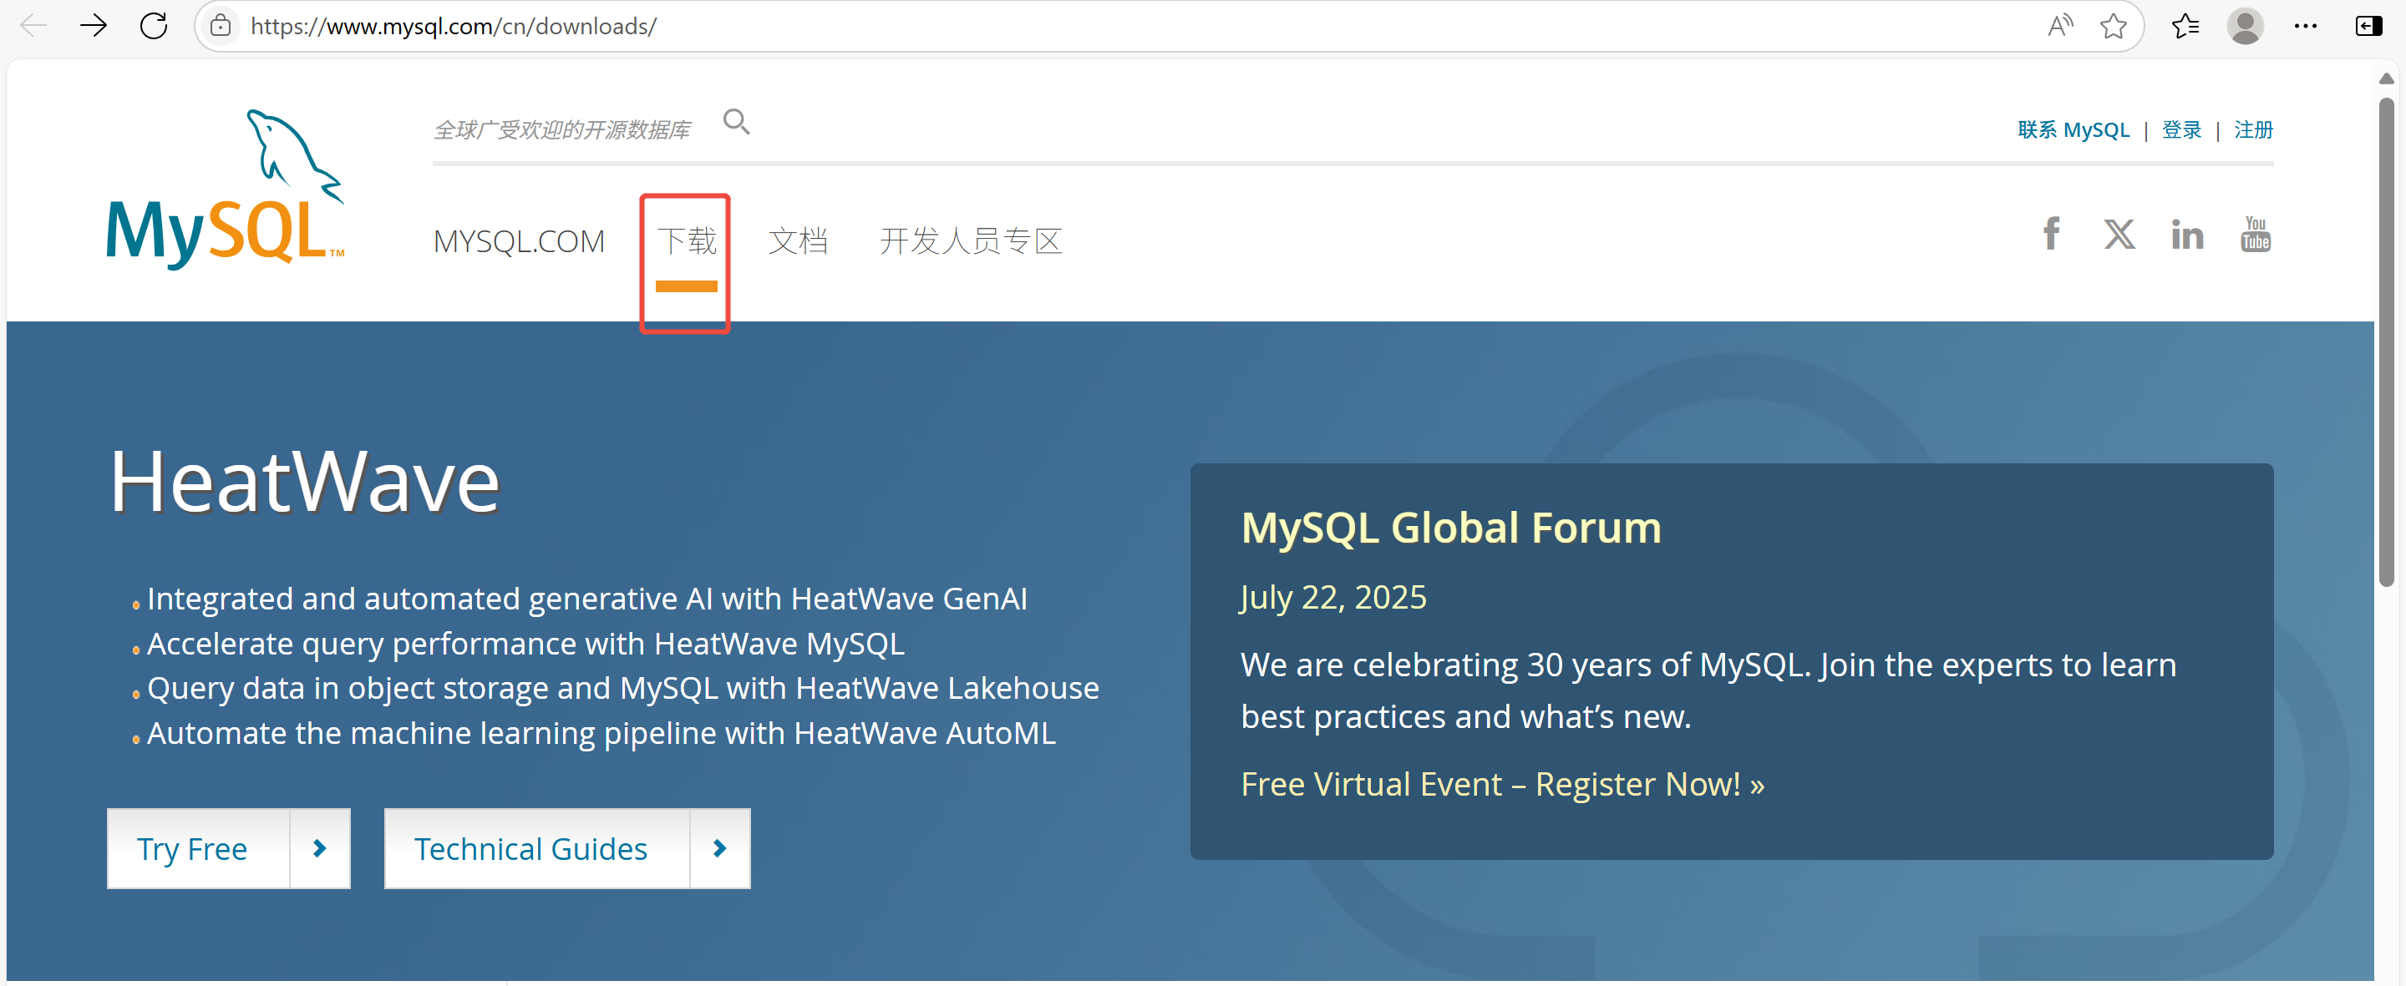This screenshot has width=2406, height=986.
Task: Click the MySQL dolphin logo
Action: tap(225, 190)
